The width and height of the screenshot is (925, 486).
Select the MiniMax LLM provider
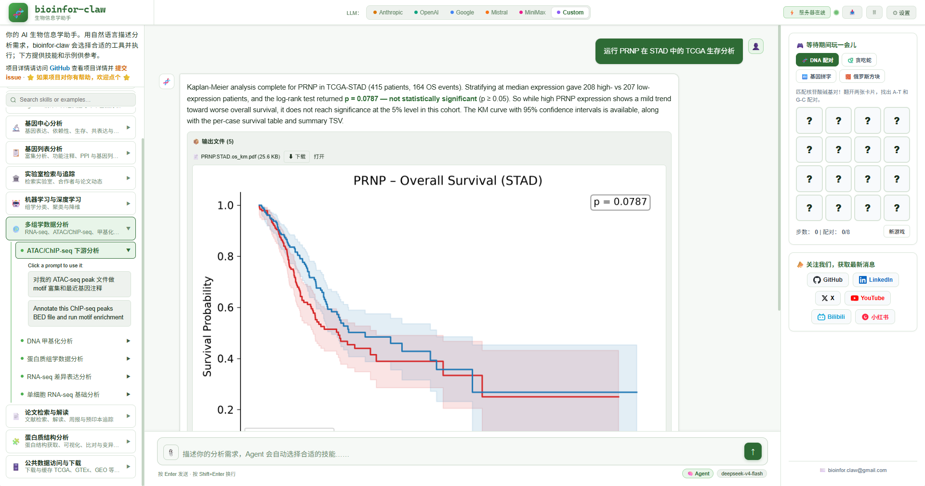pos(532,13)
